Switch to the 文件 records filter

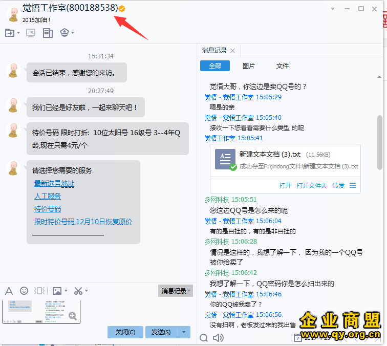coord(283,66)
